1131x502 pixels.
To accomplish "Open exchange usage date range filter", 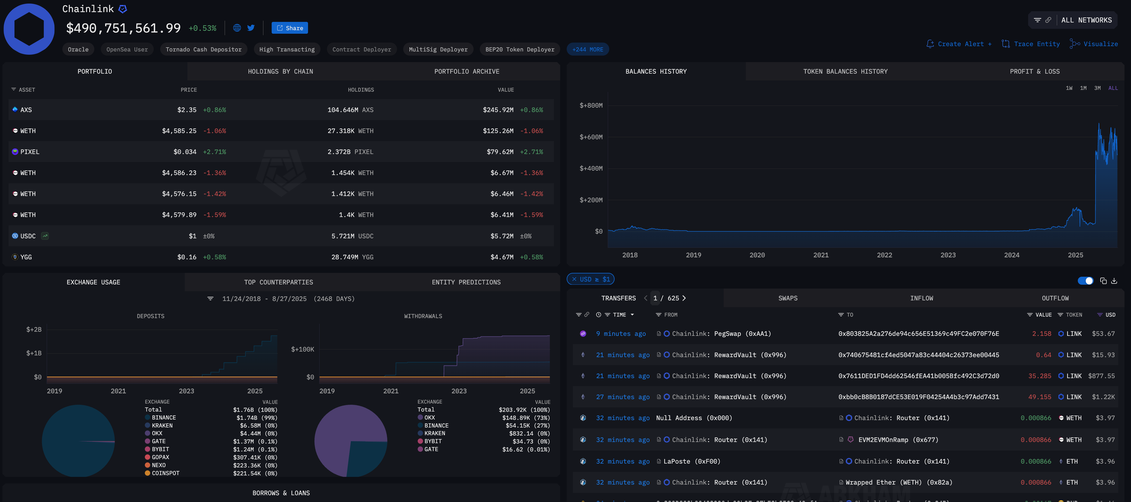I will point(210,299).
